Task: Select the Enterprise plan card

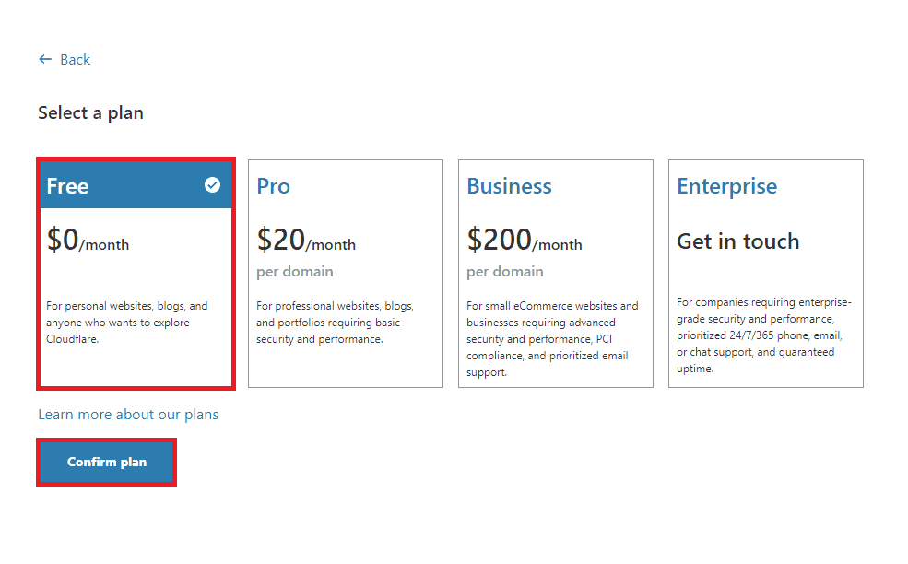Action: 766,274
